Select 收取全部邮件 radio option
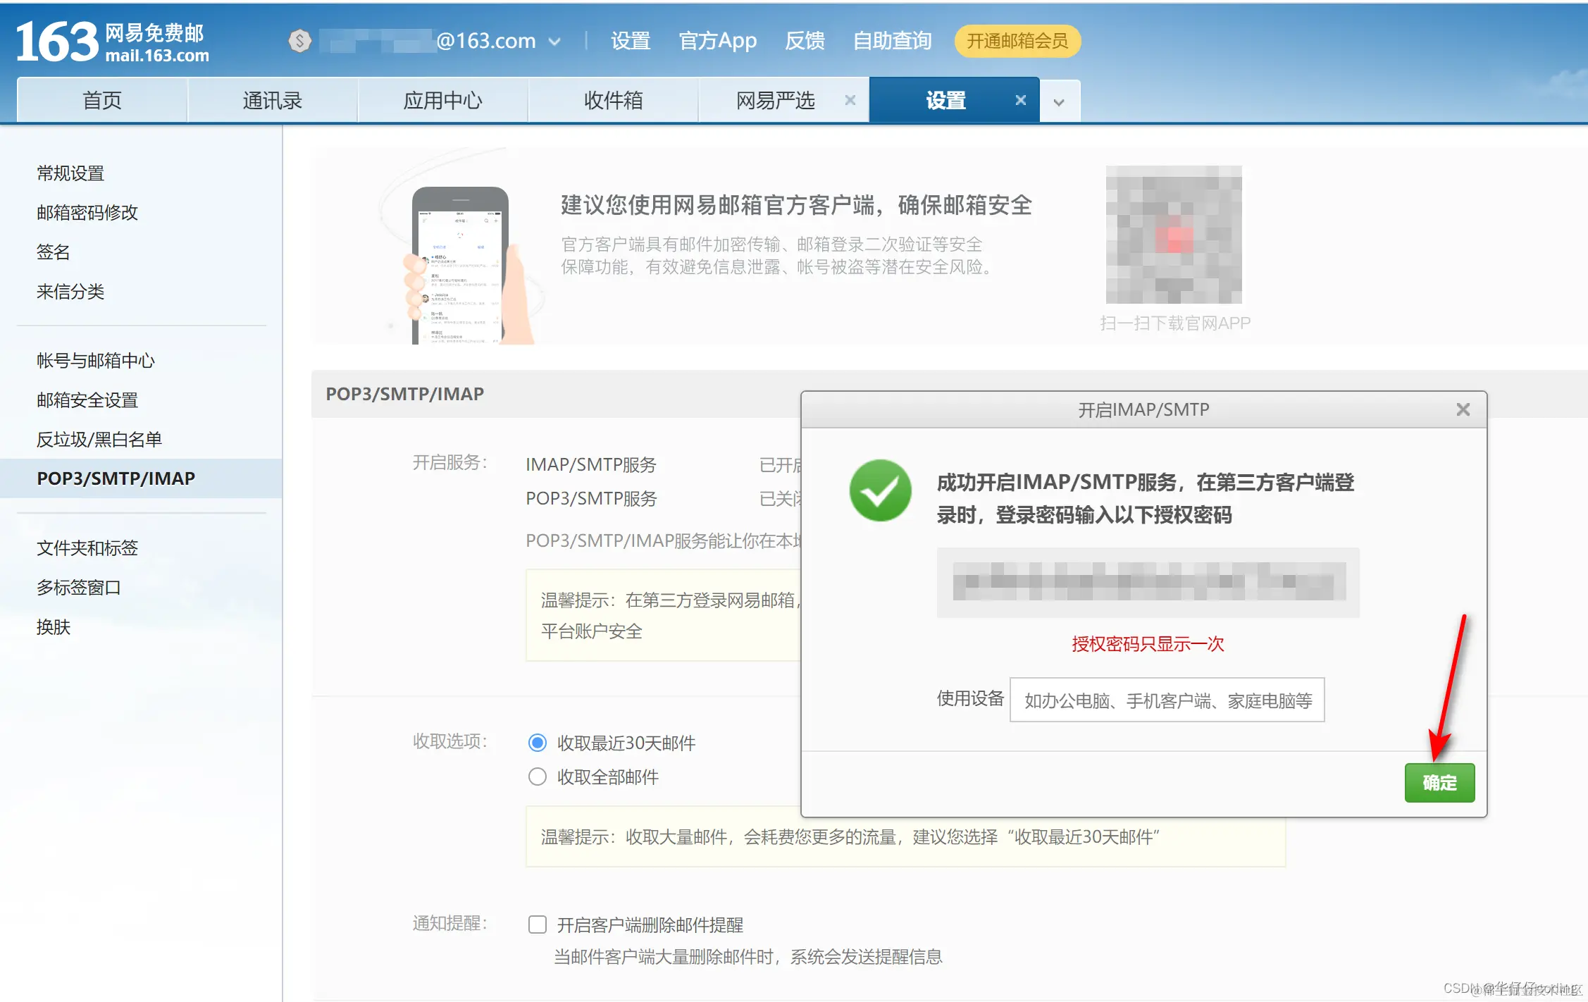The height and width of the screenshot is (1002, 1588). [538, 777]
